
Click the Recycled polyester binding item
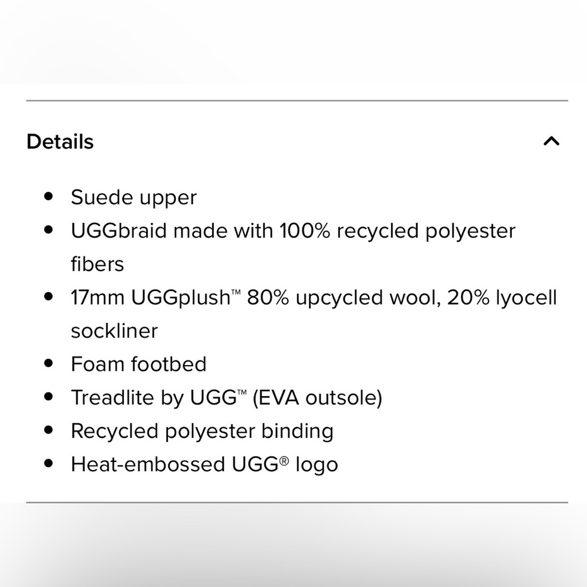pyautogui.click(x=202, y=431)
